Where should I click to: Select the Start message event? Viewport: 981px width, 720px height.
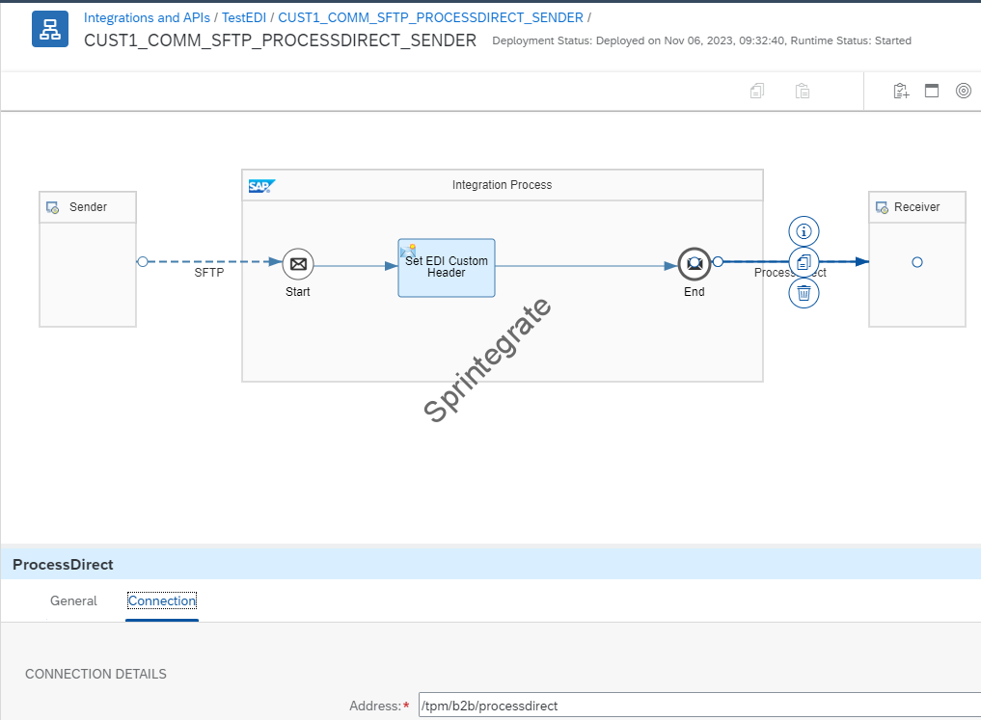pyautogui.click(x=298, y=263)
